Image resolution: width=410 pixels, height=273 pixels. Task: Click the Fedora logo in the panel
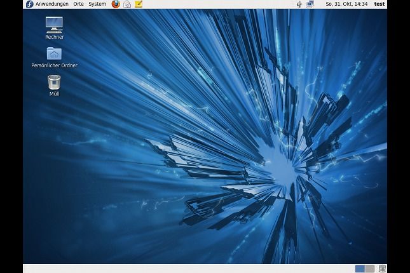click(29, 4)
